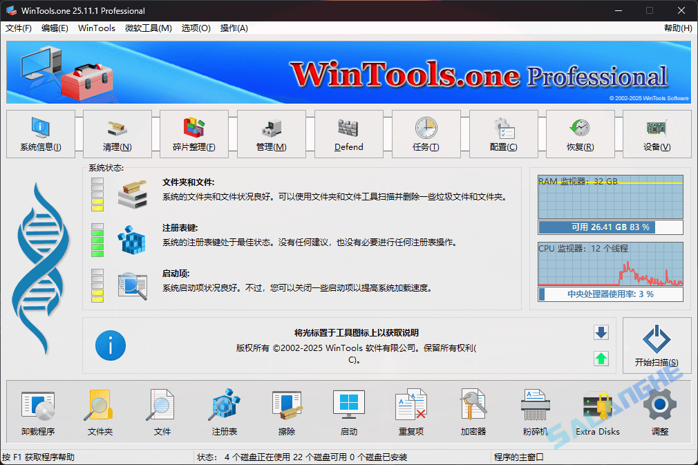The width and height of the screenshot is (698, 465).
Task: Click the 开始扫描 start scan button
Action: 657,345
